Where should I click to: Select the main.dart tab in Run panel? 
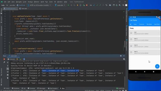coord(13,56)
